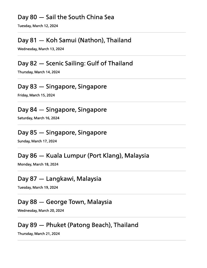Viewport: 207px width, 268px height.
Task: Select the Sunday, March 17, 2024 date
Action: 37,141
